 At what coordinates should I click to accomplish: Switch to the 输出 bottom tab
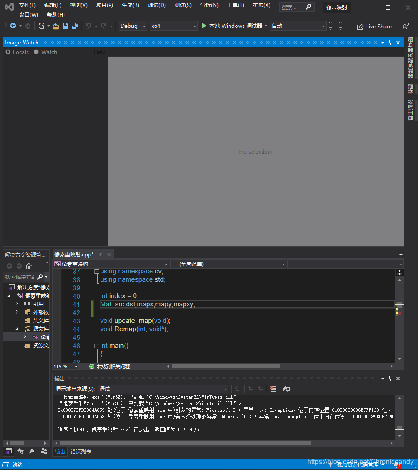pos(60,451)
